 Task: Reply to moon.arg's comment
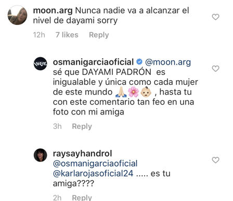99,35
